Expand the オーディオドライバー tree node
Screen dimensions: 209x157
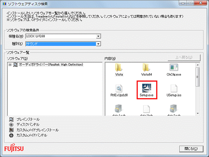click(x=10, y=65)
